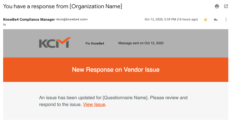
Task: Print this email with the printer icon
Action: click(x=217, y=6)
